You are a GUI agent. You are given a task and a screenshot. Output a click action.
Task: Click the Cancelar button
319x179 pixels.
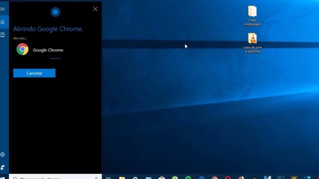pyautogui.click(x=34, y=73)
